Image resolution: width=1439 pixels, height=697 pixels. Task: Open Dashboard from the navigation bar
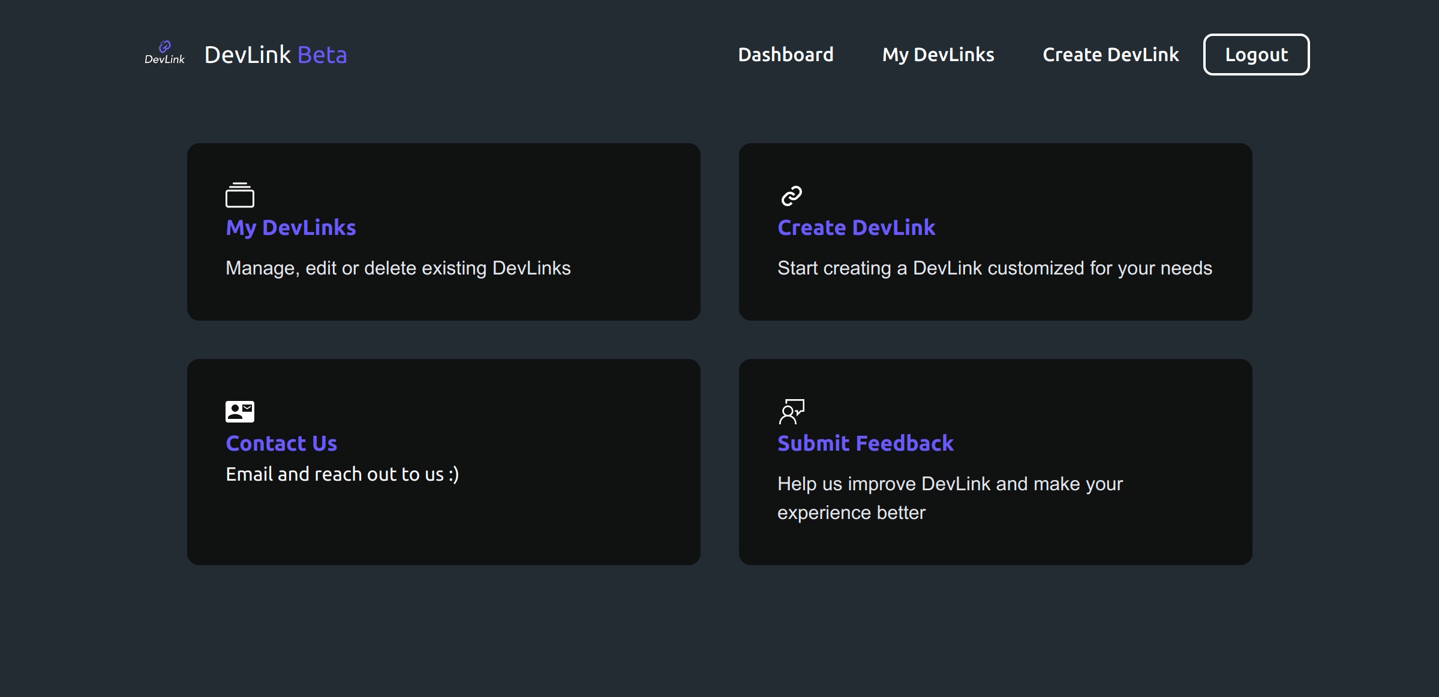pos(785,55)
